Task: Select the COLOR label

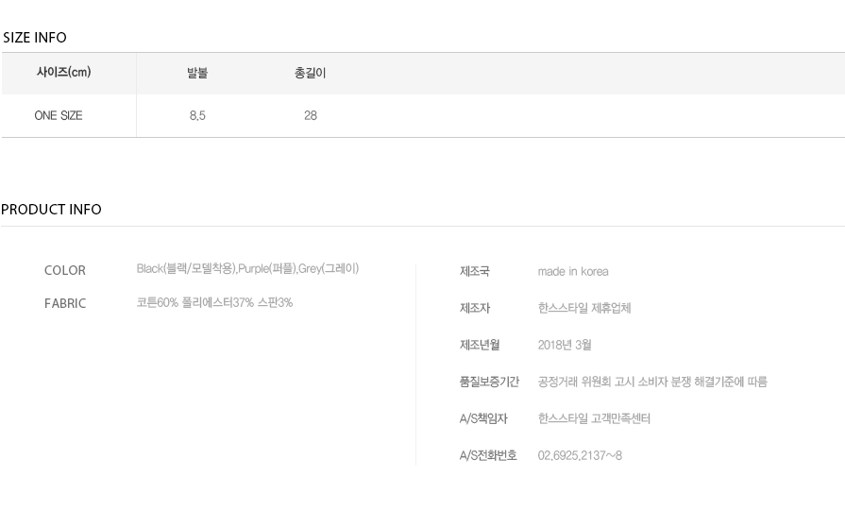Action: pos(64,271)
